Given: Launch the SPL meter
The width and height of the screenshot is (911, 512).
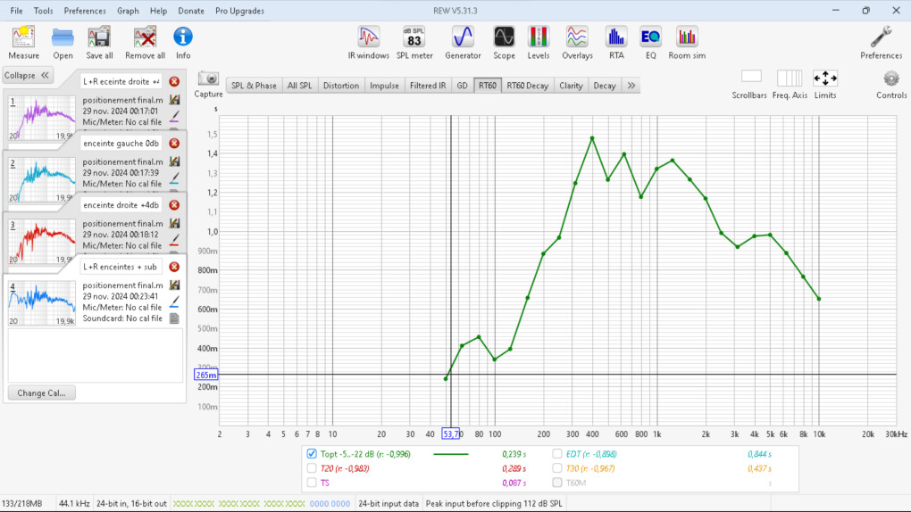Looking at the screenshot, I should click(x=414, y=43).
